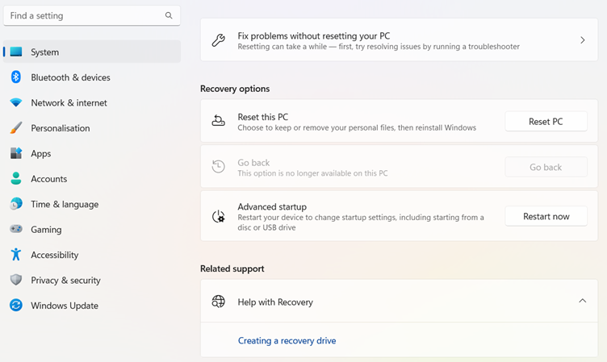Open Windows Update via its sync icon

[x=16, y=305]
